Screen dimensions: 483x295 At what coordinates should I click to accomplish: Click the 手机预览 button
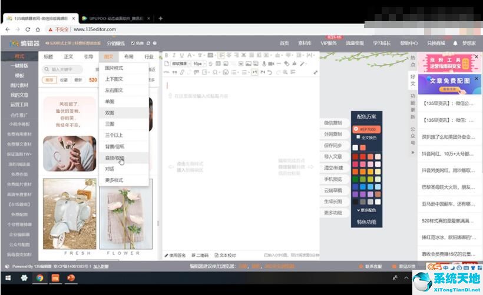pos(333,179)
